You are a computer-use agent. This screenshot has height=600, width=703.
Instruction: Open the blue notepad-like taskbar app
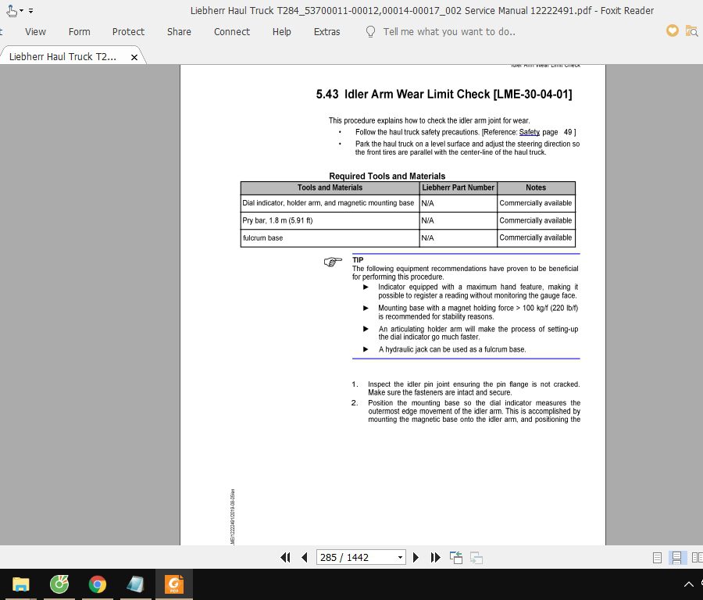click(x=135, y=584)
